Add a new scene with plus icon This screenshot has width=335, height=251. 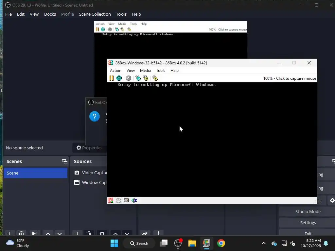10,233
